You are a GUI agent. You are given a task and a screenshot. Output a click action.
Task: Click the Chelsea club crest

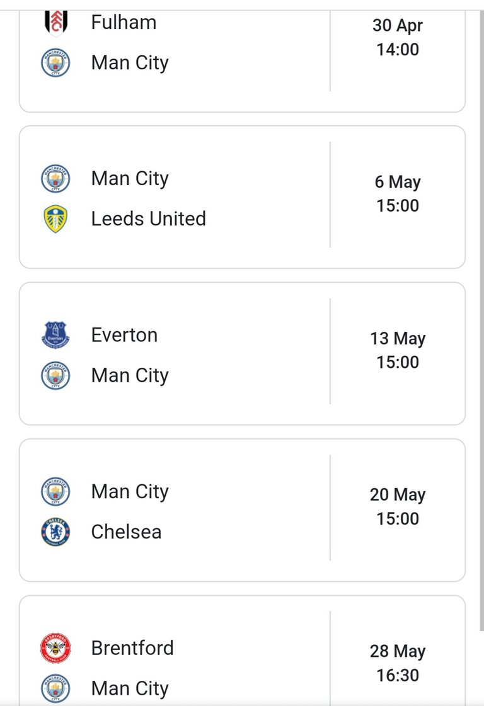point(55,532)
